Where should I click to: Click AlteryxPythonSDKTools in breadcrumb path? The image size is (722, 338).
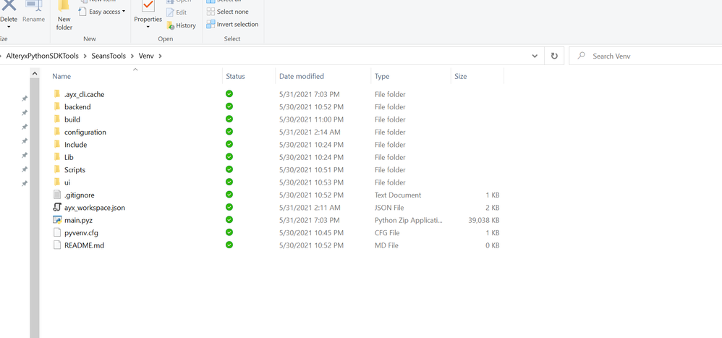(43, 56)
